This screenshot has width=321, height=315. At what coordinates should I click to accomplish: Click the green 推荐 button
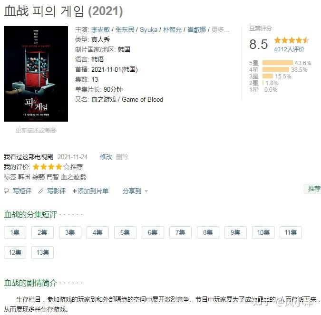pyautogui.click(x=314, y=189)
